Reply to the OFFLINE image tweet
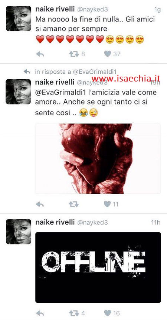The width and height of the screenshot is (167, 322). [x=40, y=313]
